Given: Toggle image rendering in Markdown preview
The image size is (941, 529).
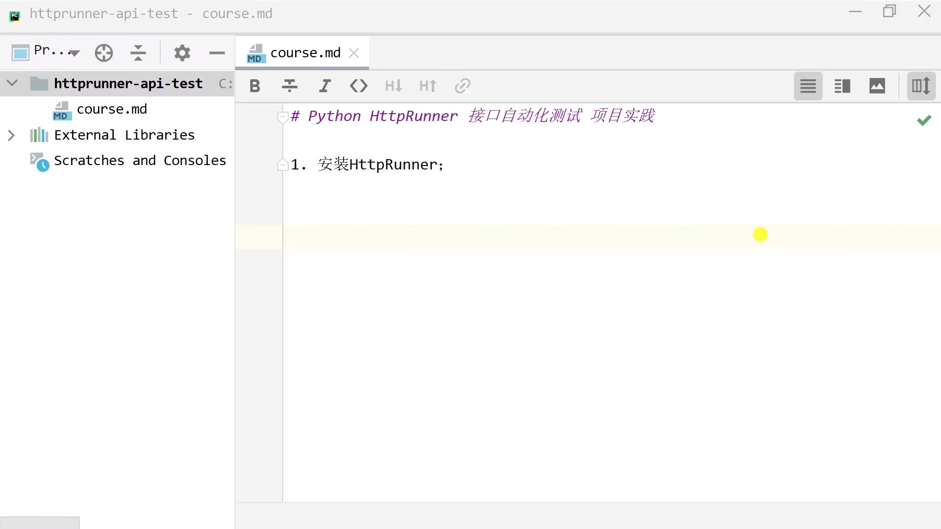Looking at the screenshot, I should [x=877, y=86].
